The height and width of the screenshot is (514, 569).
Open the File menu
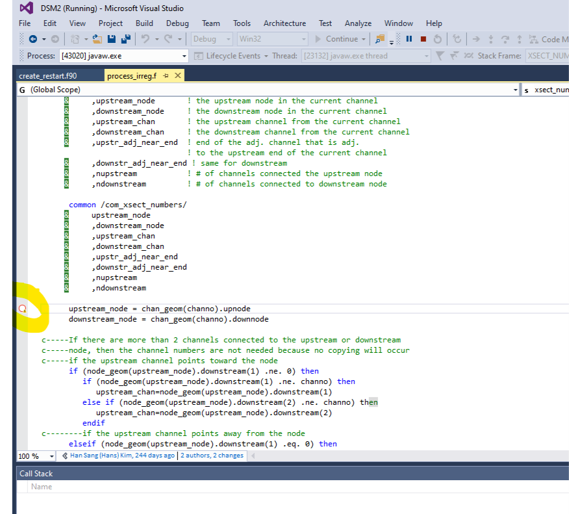[25, 23]
